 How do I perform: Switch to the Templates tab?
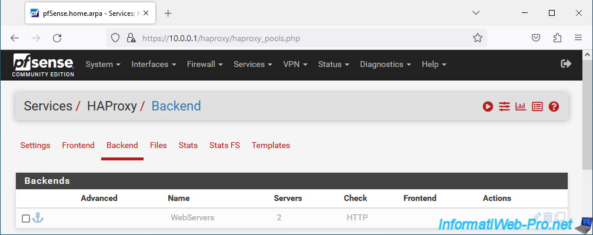tap(271, 146)
